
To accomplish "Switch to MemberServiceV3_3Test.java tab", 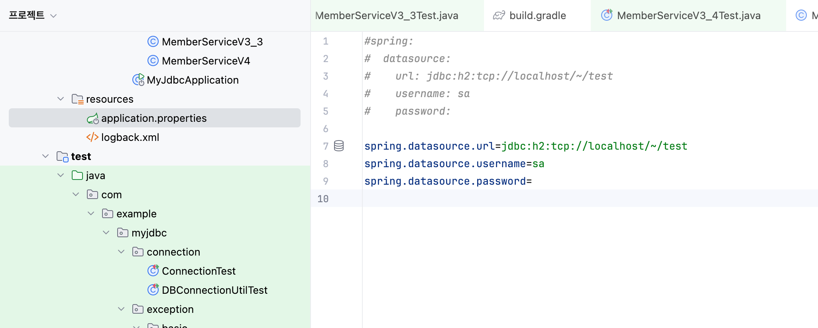I will (x=387, y=16).
